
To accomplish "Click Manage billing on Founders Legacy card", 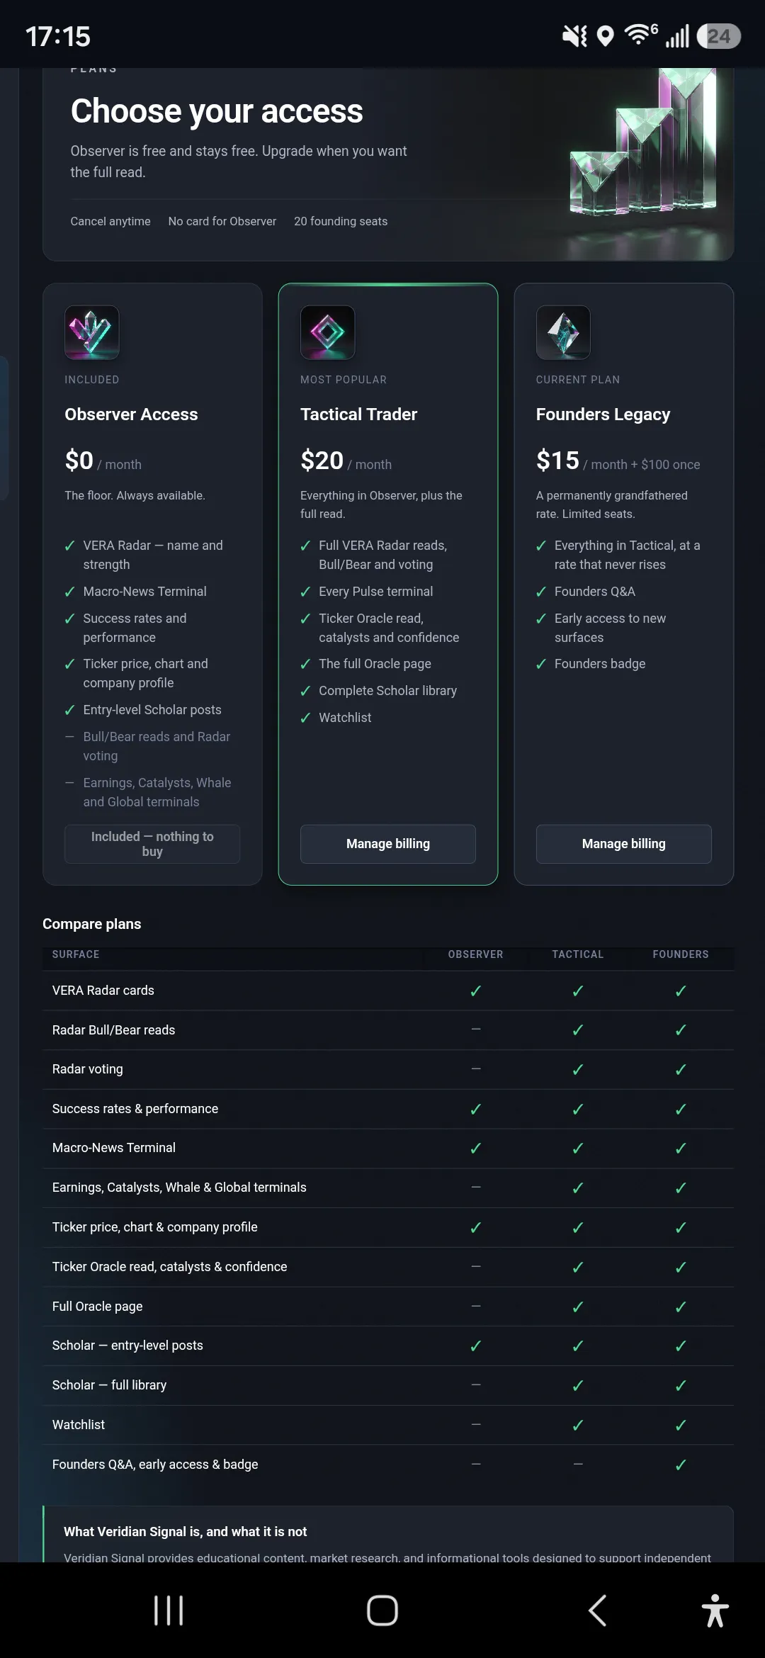I will 624,844.
